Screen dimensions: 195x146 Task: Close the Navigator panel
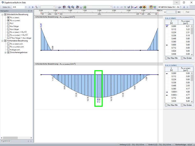pyautogui.click(x=31, y=11)
